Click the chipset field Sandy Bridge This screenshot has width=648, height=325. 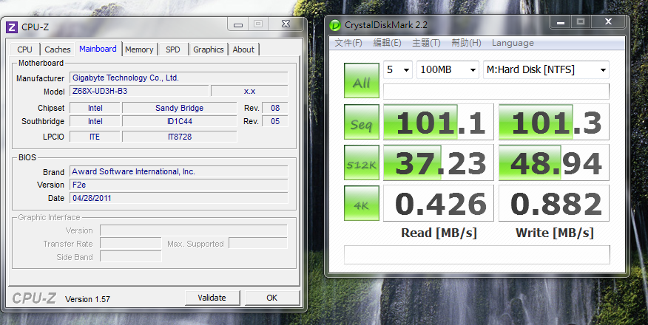click(x=179, y=108)
